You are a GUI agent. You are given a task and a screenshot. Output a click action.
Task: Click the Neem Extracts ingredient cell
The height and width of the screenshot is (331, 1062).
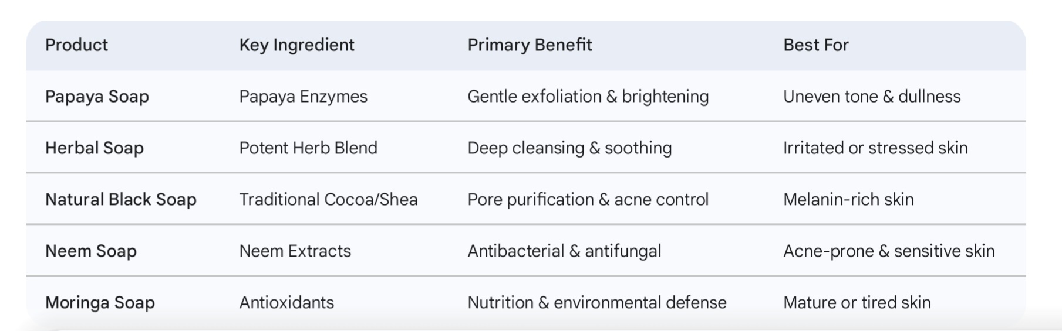[295, 251]
